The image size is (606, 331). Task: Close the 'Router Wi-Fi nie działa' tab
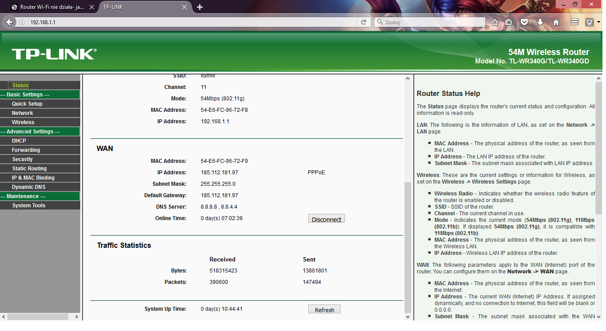(x=92, y=7)
